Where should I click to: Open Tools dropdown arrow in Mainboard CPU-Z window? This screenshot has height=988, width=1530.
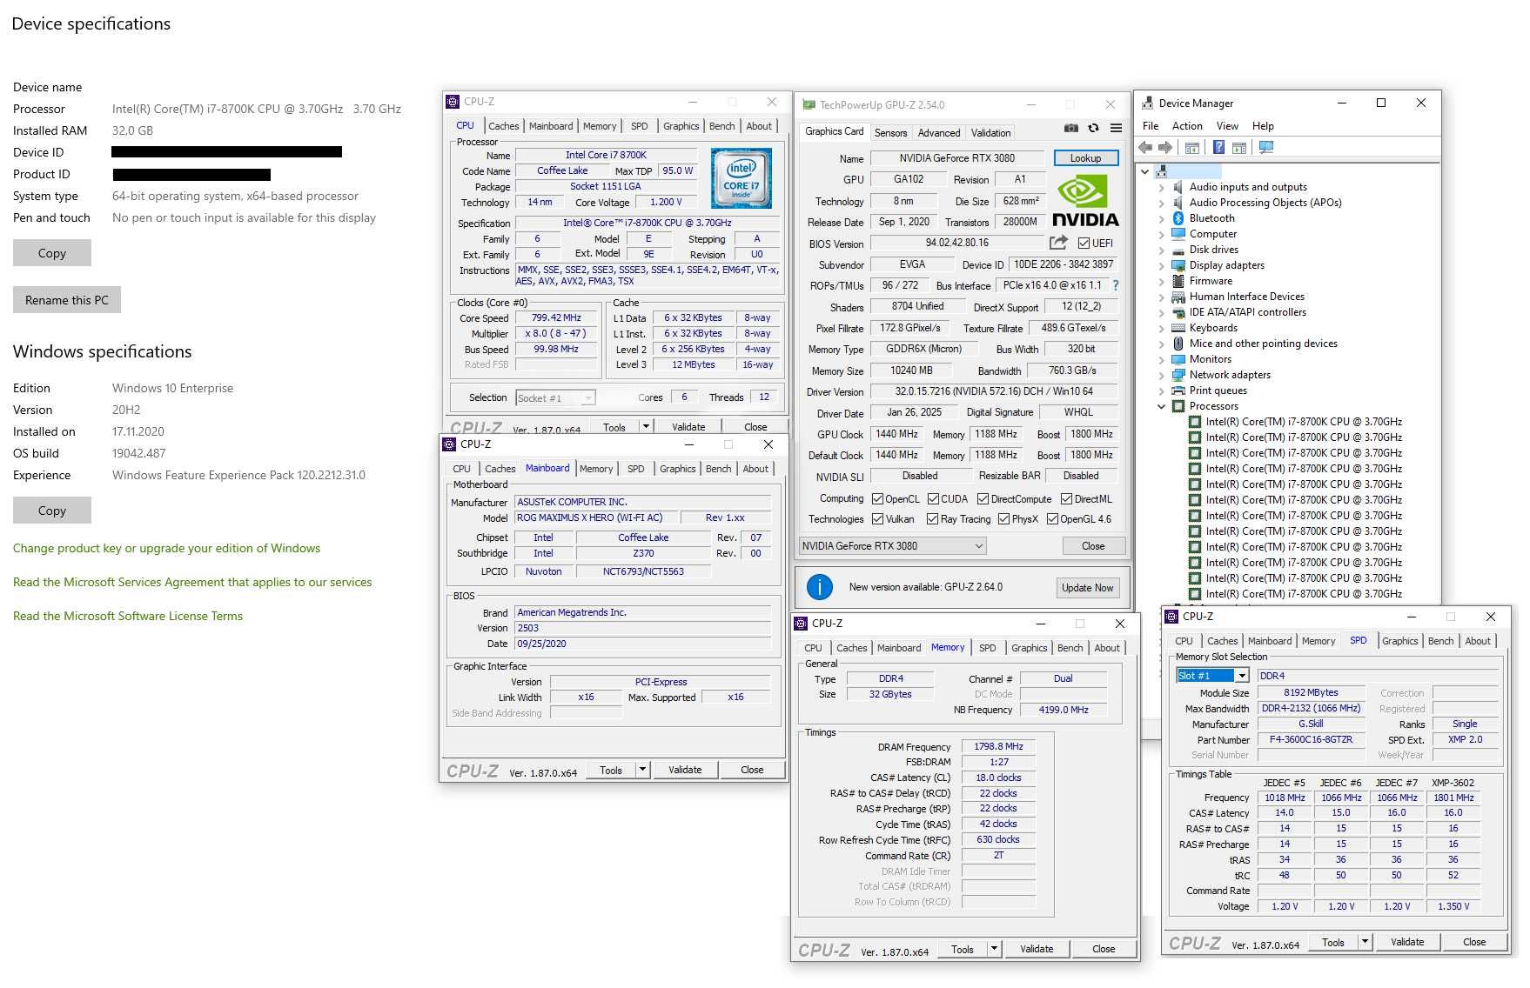click(x=642, y=770)
